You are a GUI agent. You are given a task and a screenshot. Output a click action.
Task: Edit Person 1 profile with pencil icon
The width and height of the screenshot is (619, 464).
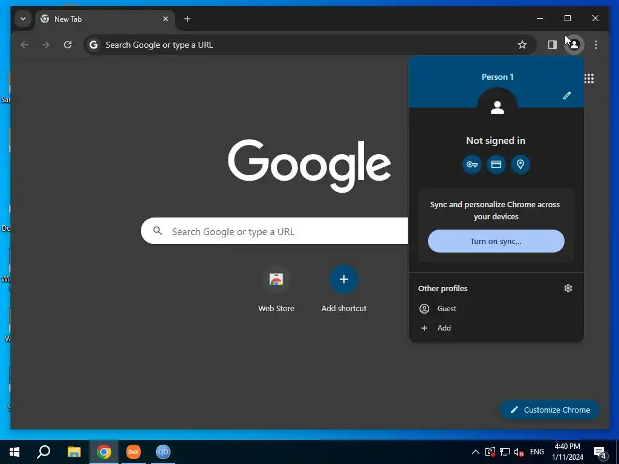567,95
